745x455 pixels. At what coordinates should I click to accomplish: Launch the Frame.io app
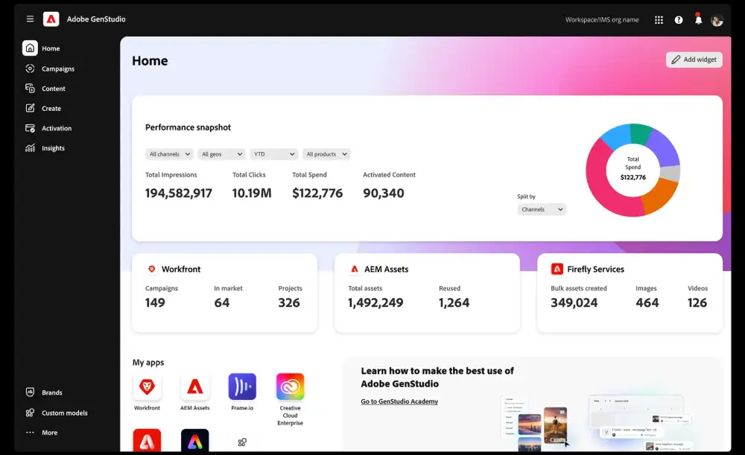(x=242, y=386)
